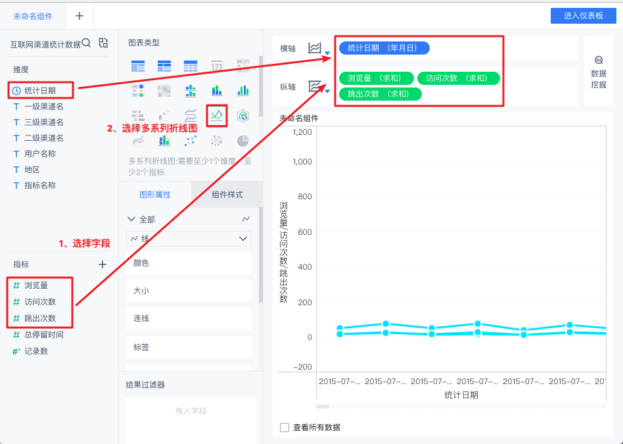Select the cross table chart type
The image size is (623, 444).
click(164, 66)
